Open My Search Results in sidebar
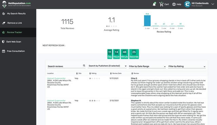This screenshot has width=217, height=125. tap(18, 14)
